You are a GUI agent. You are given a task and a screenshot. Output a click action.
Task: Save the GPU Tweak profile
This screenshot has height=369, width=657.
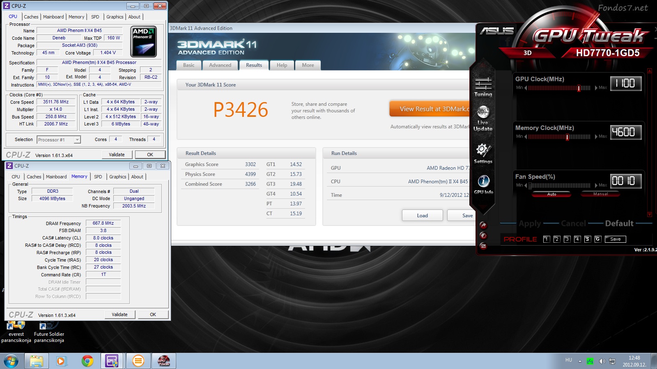615,239
